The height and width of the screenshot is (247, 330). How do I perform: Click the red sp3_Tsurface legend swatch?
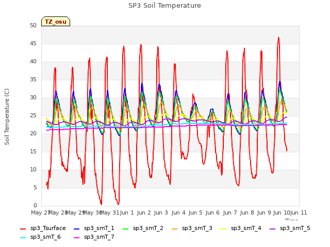(x=23, y=228)
